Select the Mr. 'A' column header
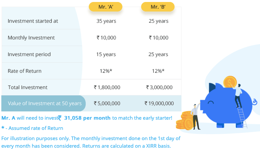 [106, 7]
